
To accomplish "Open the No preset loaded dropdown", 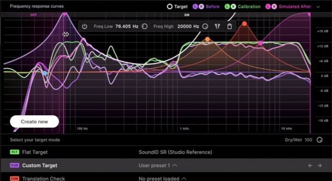I will [x=162, y=179].
